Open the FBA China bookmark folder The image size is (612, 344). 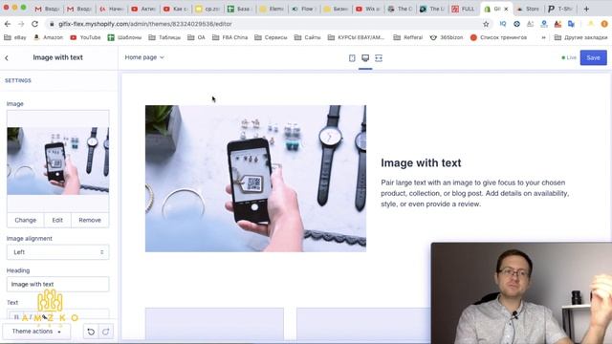pyautogui.click(x=229, y=37)
